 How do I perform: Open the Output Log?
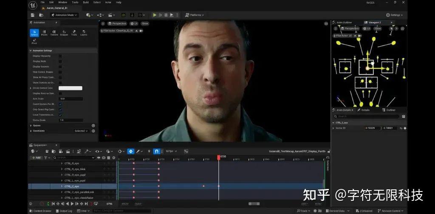[64, 211]
